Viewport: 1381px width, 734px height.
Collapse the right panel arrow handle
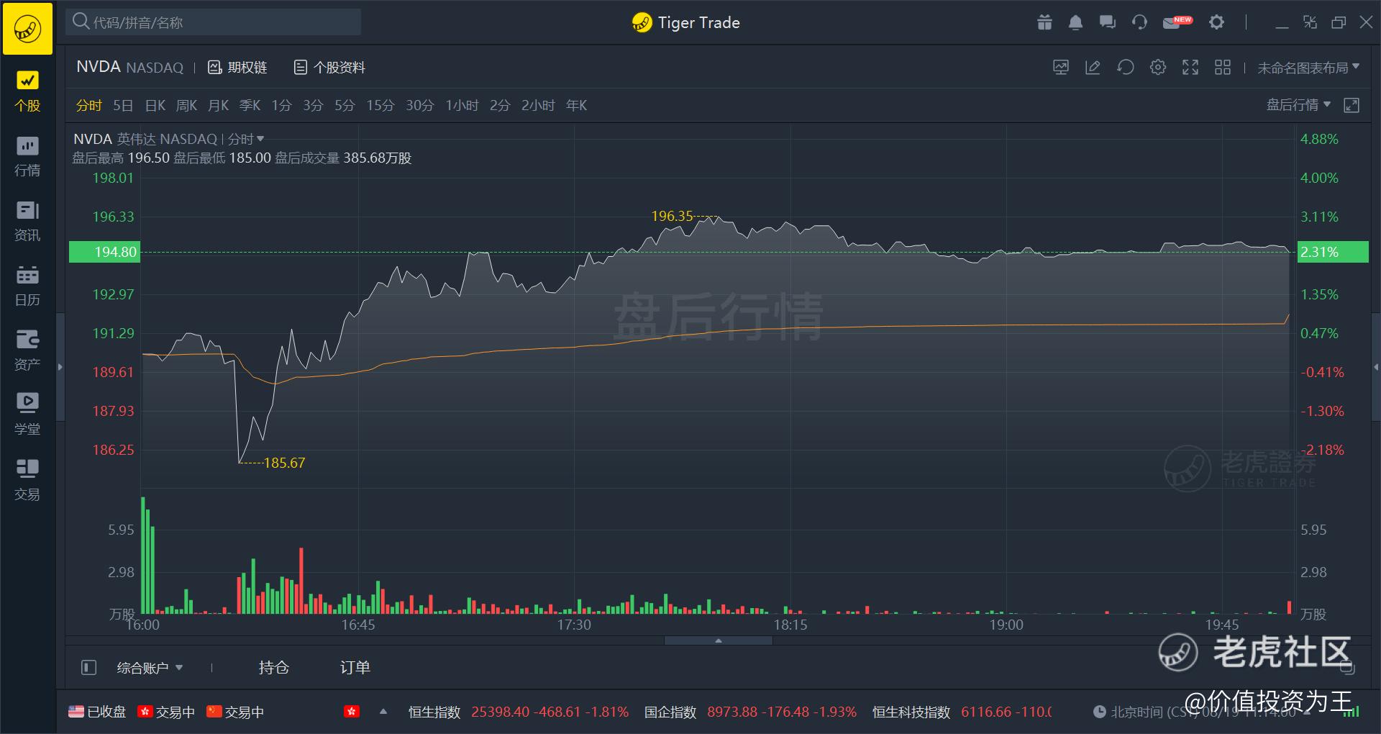click(1376, 367)
